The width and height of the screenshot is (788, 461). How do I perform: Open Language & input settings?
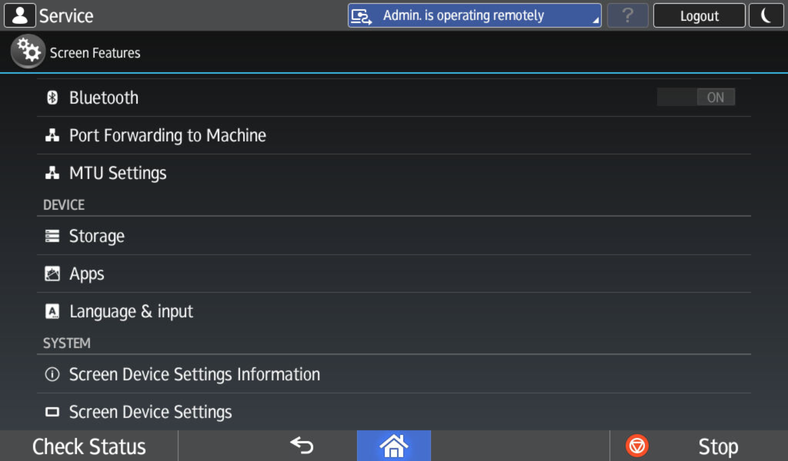[131, 312]
